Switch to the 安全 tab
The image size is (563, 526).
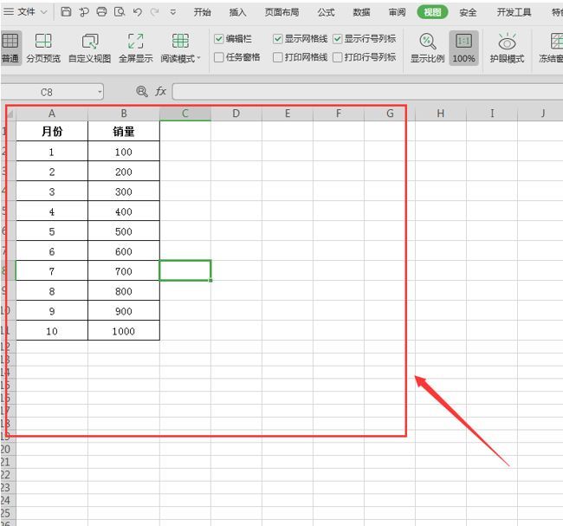coord(468,12)
